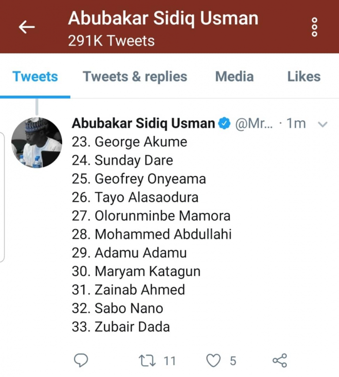Expand the tweet options chevron
The width and height of the screenshot is (339, 377).
[323, 124]
